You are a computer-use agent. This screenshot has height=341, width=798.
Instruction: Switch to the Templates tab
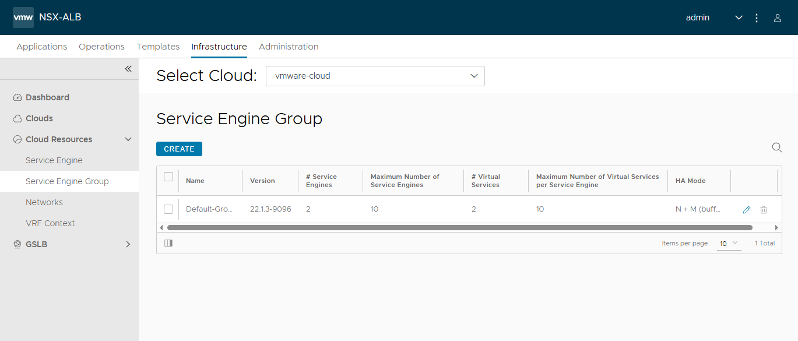click(158, 47)
